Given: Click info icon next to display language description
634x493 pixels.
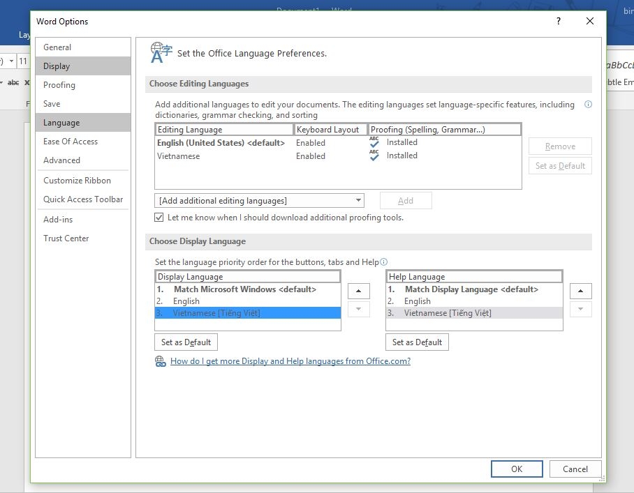Looking at the screenshot, I should pyautogui.click(x=383, y=262).
